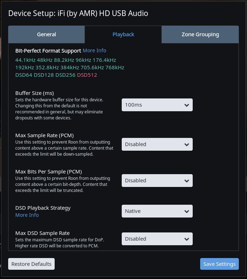Click the Max DSD Sample Rate heading
The height and width of the screenshot is (279, 247).
pyautogui.click(x=43, y=233)
